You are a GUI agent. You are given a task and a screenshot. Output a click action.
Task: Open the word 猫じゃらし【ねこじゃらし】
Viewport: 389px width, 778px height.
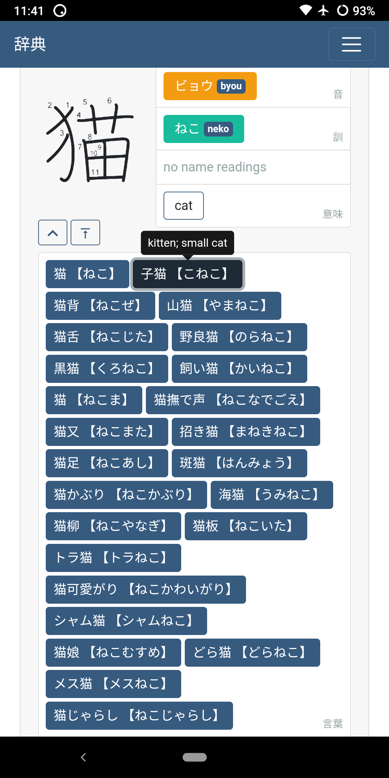(x=139, y=716)
